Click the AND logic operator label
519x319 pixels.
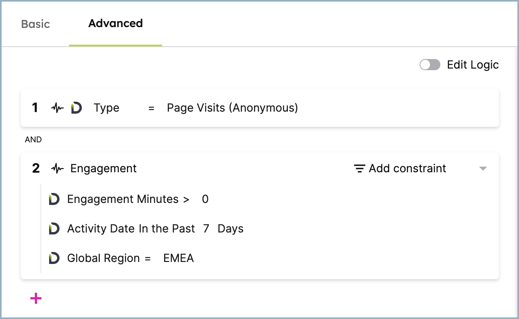[33, 140]
